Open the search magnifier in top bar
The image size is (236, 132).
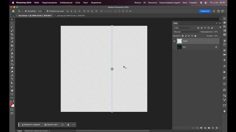[x=214, y=11]
